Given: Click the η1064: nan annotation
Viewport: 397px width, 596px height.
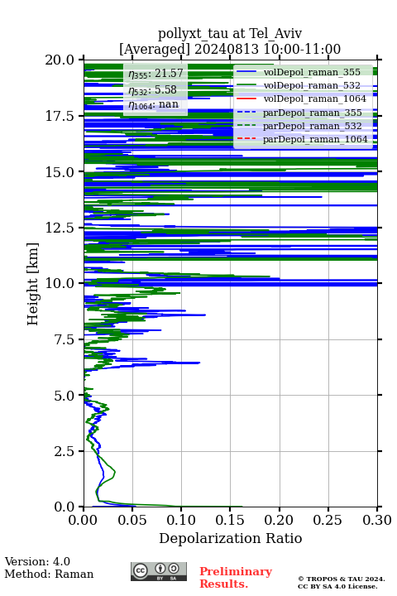Looking at the screenshot, I should point(154,105).
